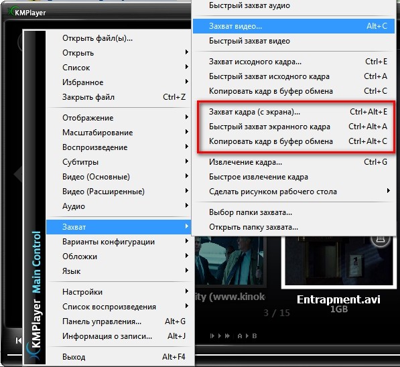Open the Язык submenu

(x=119, y=271)
